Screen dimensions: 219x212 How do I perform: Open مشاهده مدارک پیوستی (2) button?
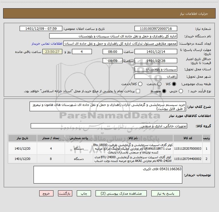(121, 194)
